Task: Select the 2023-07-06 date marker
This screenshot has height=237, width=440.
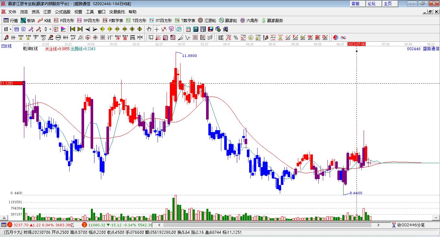Action: tap(357, 44)
